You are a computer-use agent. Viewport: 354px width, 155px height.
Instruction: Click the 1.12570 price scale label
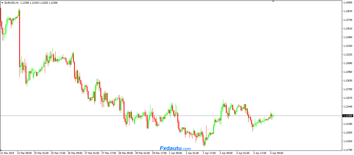(x=347, y=98)
